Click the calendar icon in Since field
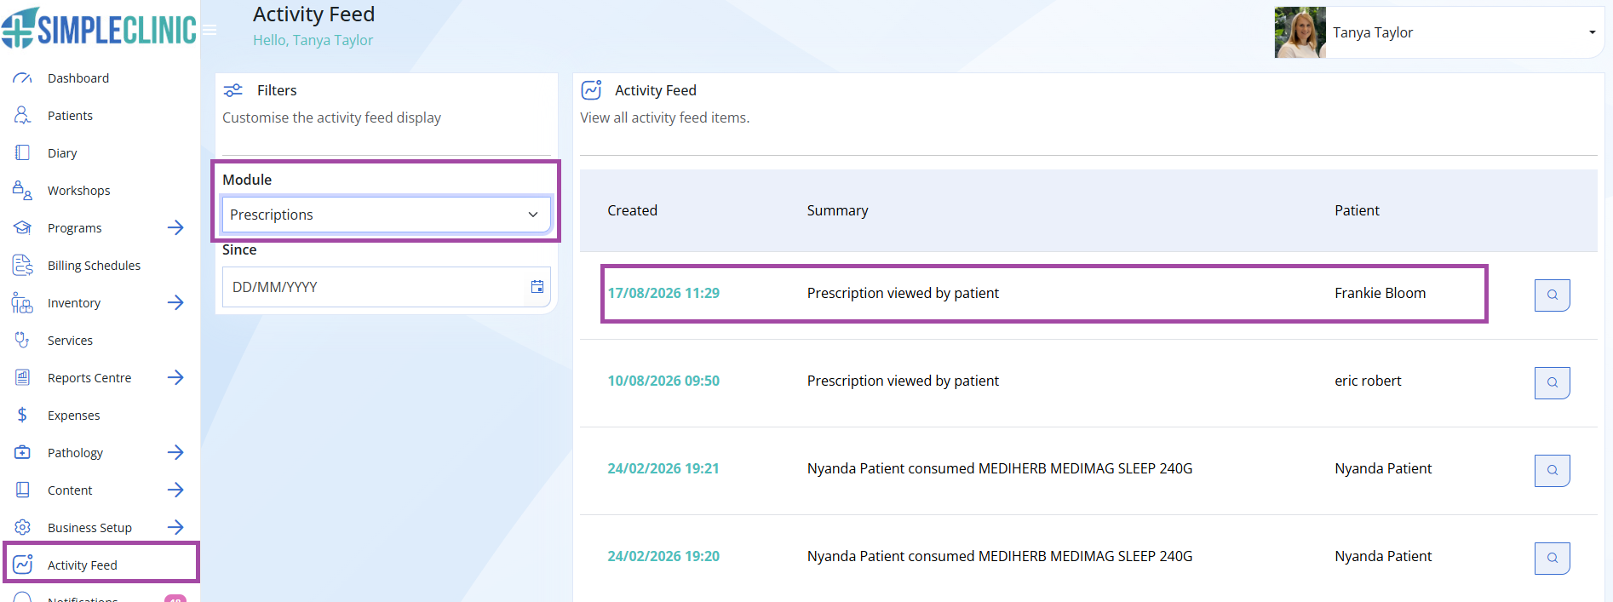The height and width of the screenshot is (602, 1613). (x=537, y=287)
